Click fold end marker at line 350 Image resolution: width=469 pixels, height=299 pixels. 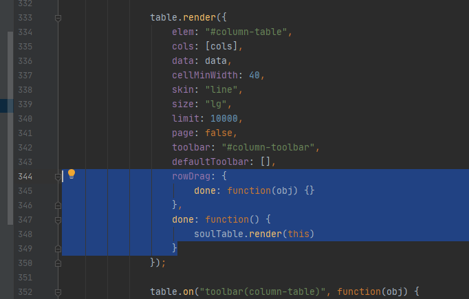pos(58,263)
